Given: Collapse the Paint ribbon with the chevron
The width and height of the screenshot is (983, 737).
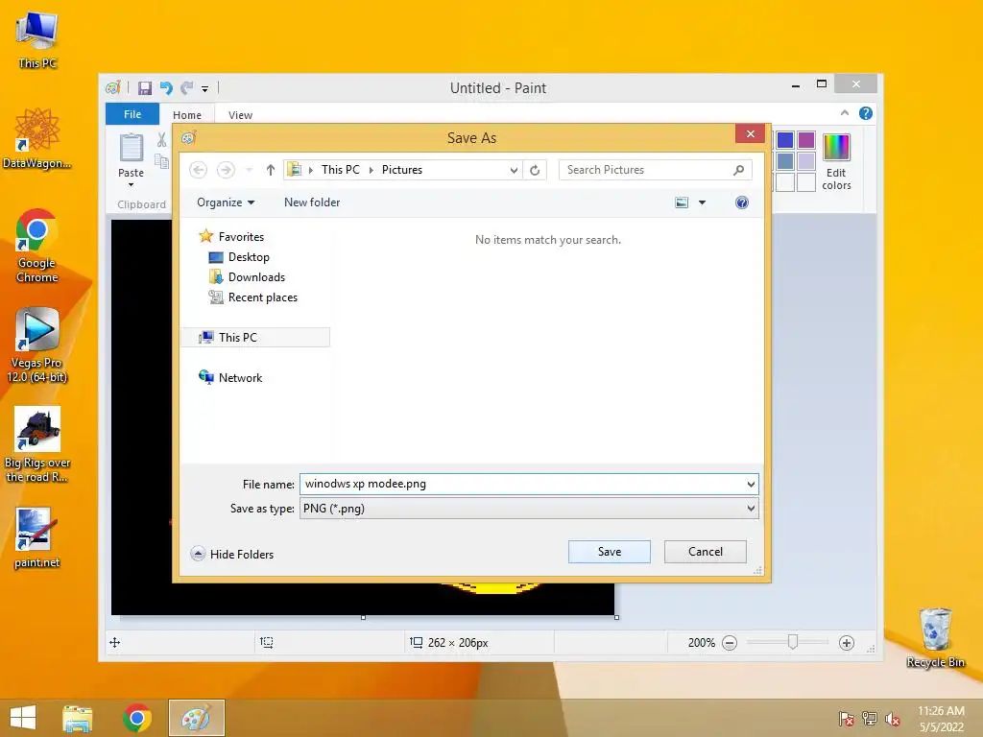Looking at the screenshot, I should [845, 113].
